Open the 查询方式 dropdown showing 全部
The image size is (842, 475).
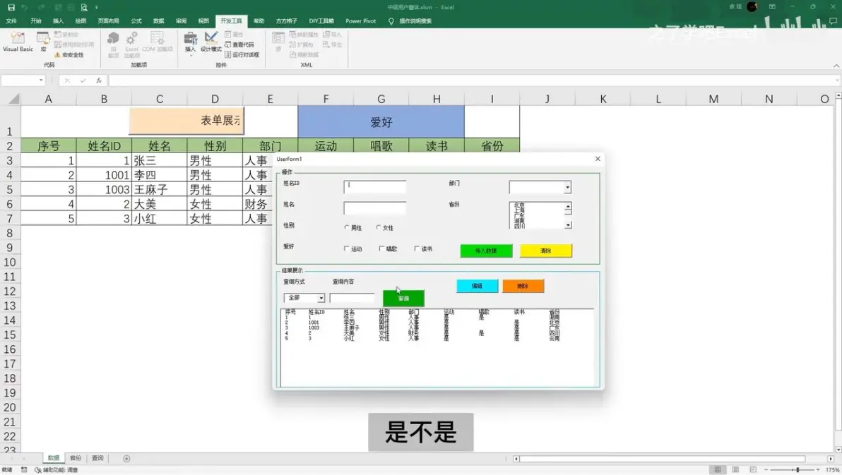321,299
